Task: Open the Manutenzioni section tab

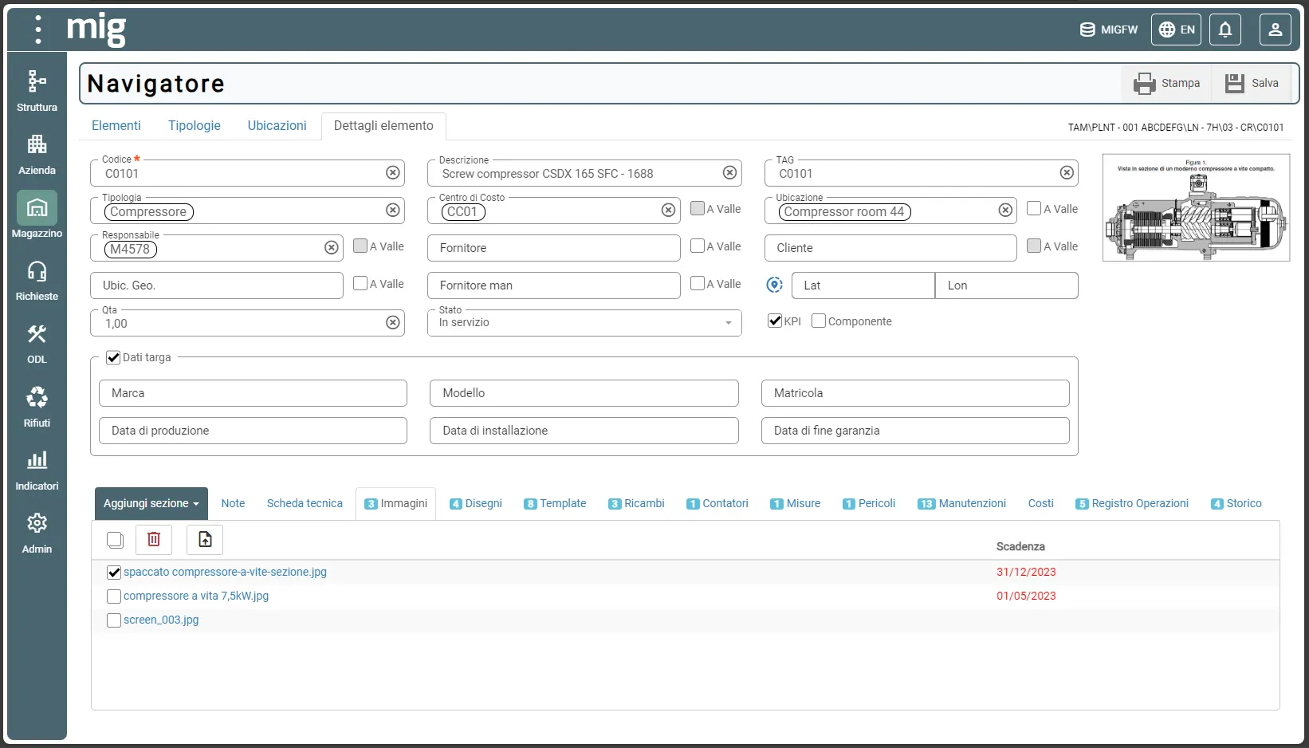Action: click(962, 503)
